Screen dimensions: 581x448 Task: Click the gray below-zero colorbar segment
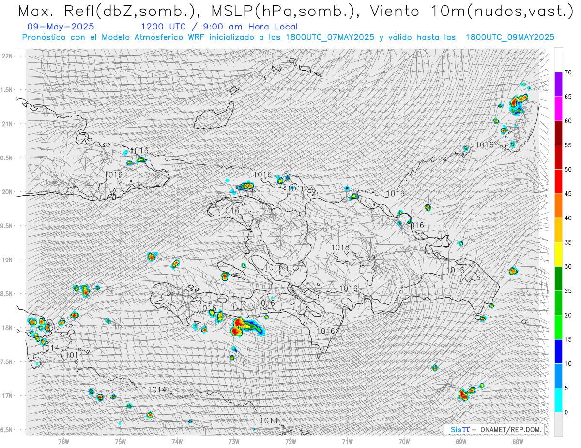pos(558,424)
